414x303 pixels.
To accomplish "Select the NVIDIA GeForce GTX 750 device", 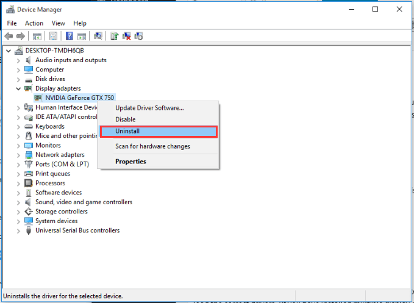I will 74,98.
